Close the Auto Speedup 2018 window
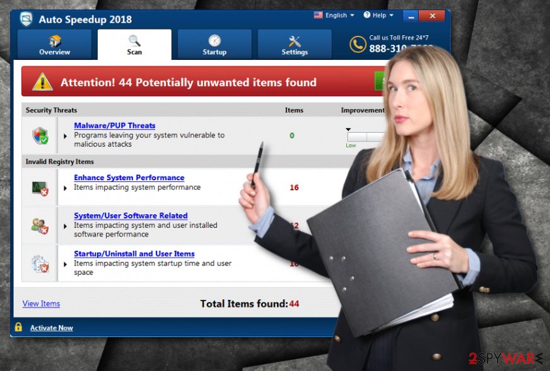The width and height of the screenshot is (550, 371). point(432,16)
